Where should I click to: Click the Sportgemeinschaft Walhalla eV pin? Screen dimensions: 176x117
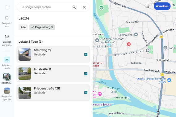[97, 40]
